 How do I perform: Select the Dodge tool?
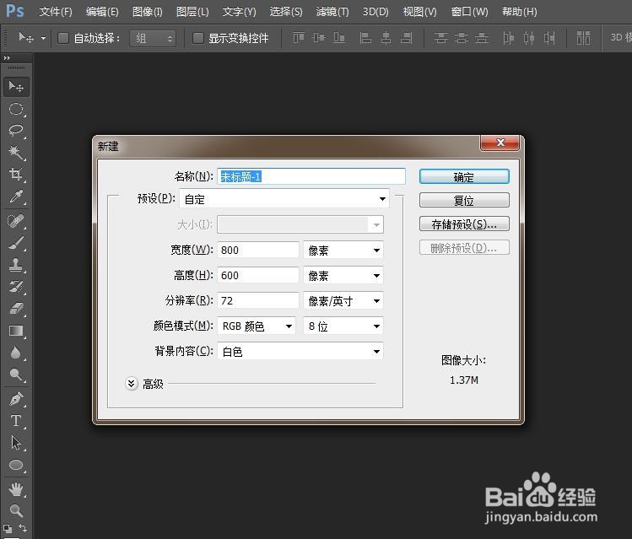click(16, 375)
